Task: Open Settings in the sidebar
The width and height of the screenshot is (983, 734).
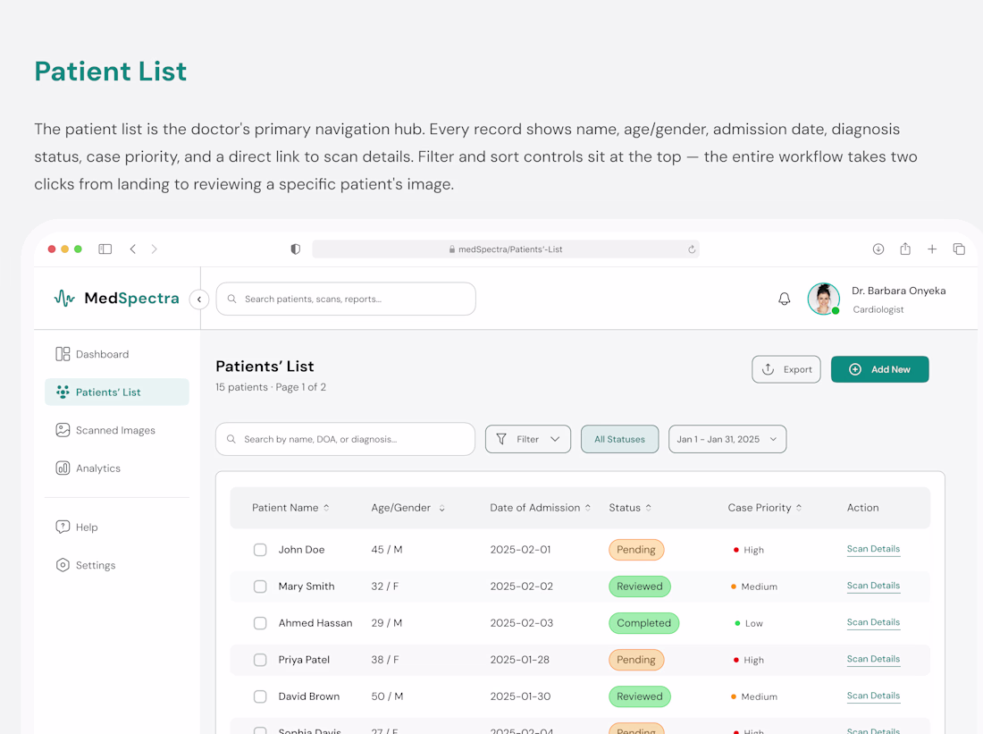Action: pyautogui.click(x=116, y=565)
